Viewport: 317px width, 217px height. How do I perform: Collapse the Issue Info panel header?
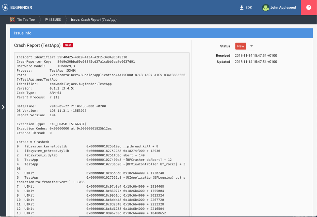point(22,33)
